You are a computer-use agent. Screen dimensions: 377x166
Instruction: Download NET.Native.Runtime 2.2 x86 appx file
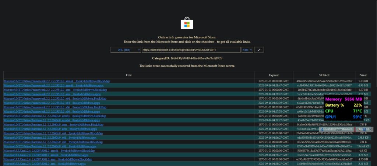click(50, 146)
